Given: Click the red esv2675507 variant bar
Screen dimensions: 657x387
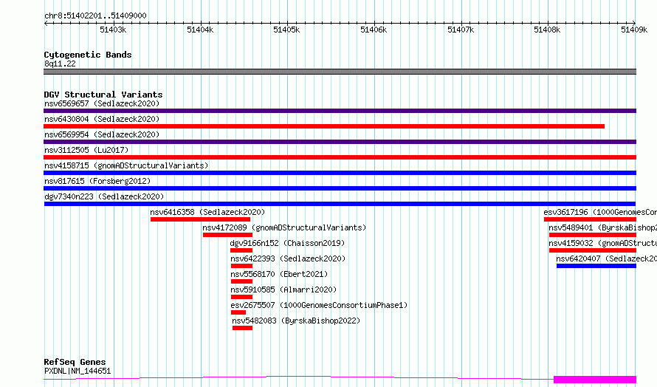Looking at the screenshot, I should click(238, 312).
